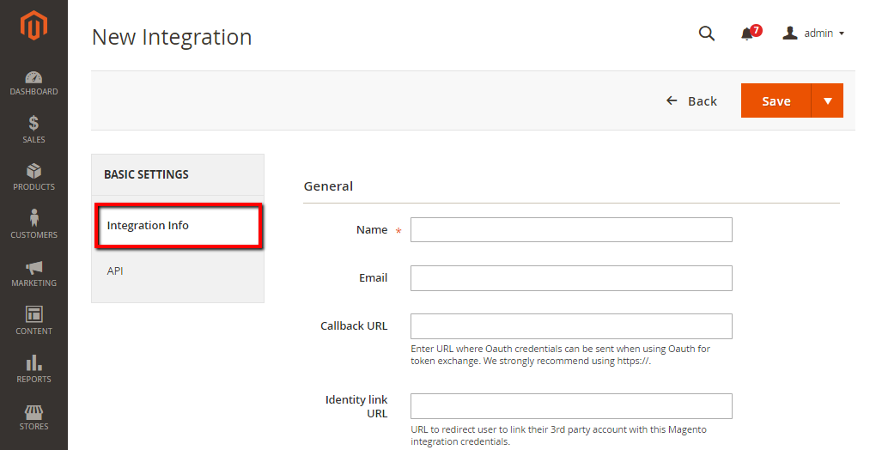Click the Callback URL text box

(x=571, y=326)
